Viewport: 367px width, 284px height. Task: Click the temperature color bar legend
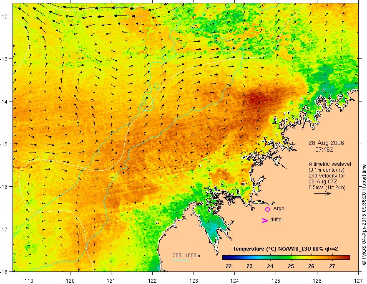pos(286,258)
